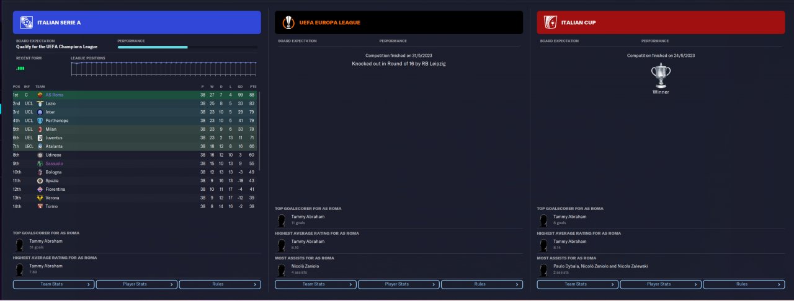Click the Fiorentina club crest

pyautogui.click(x=40, y=189)
